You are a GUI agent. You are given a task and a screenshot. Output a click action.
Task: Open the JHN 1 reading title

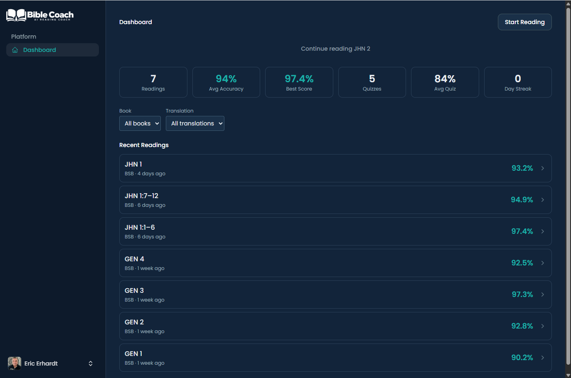coord(133,164)
